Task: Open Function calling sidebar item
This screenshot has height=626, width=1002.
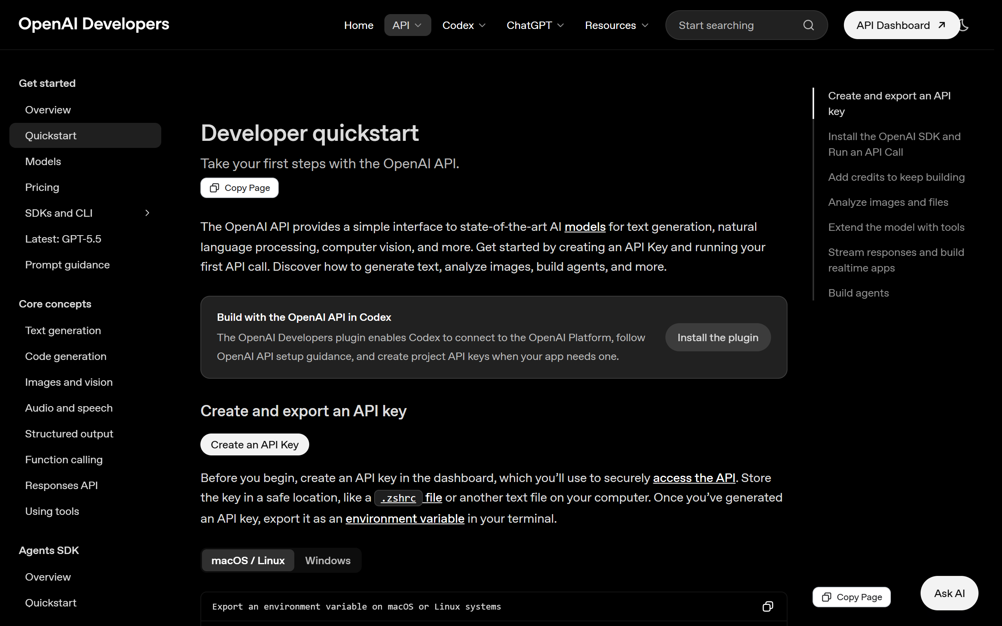Action: tap(85, 460)
